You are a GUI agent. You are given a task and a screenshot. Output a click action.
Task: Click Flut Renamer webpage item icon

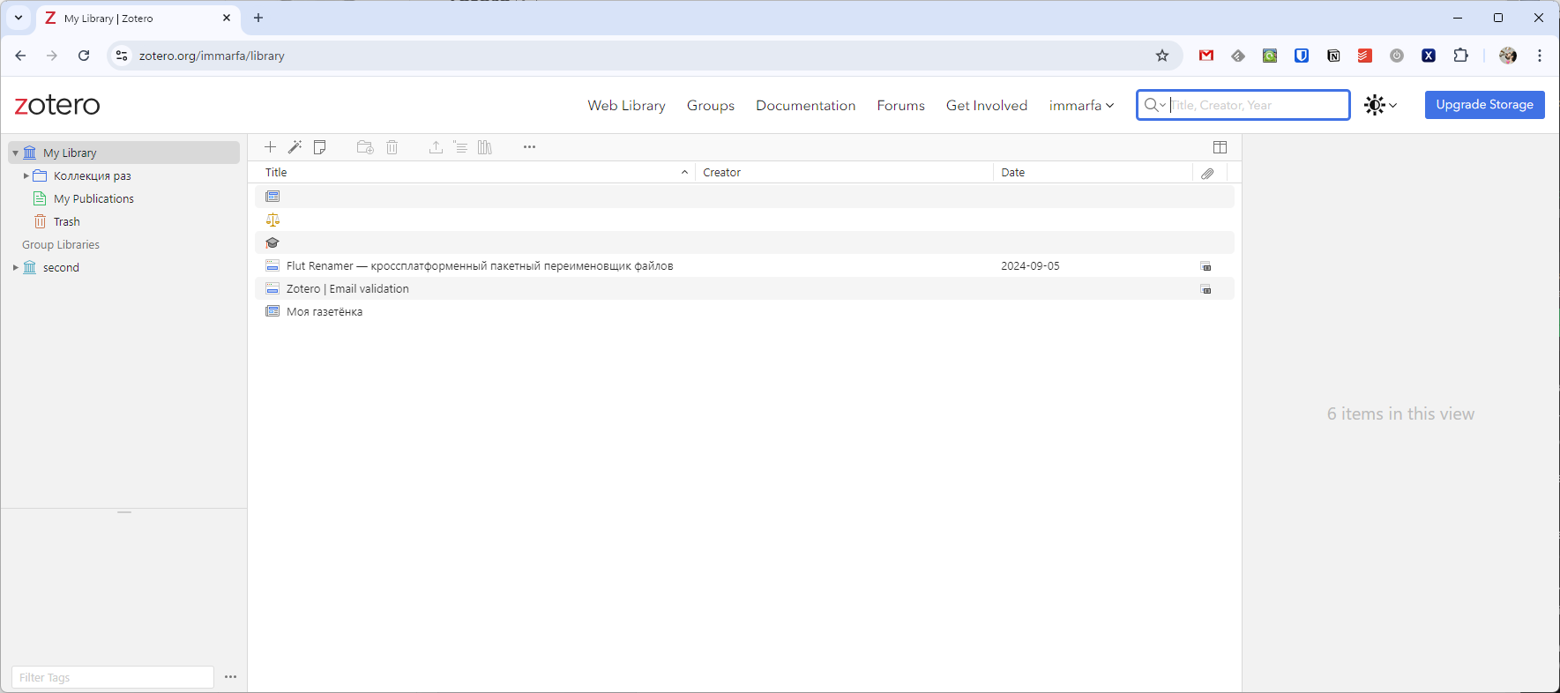coord(272,265)
